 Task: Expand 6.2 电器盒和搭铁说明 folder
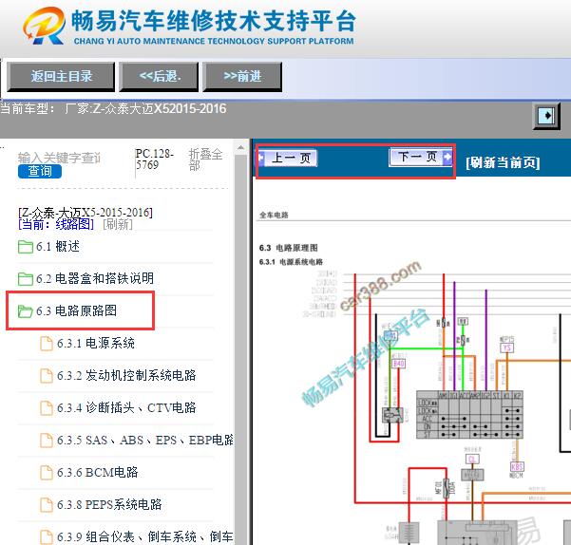(95, 278)
